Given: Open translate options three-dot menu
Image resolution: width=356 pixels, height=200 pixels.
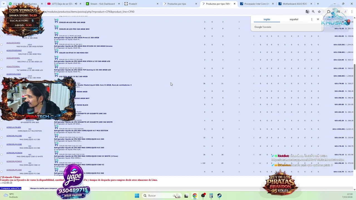Looking at the screenshot, I should pos(311,19).
